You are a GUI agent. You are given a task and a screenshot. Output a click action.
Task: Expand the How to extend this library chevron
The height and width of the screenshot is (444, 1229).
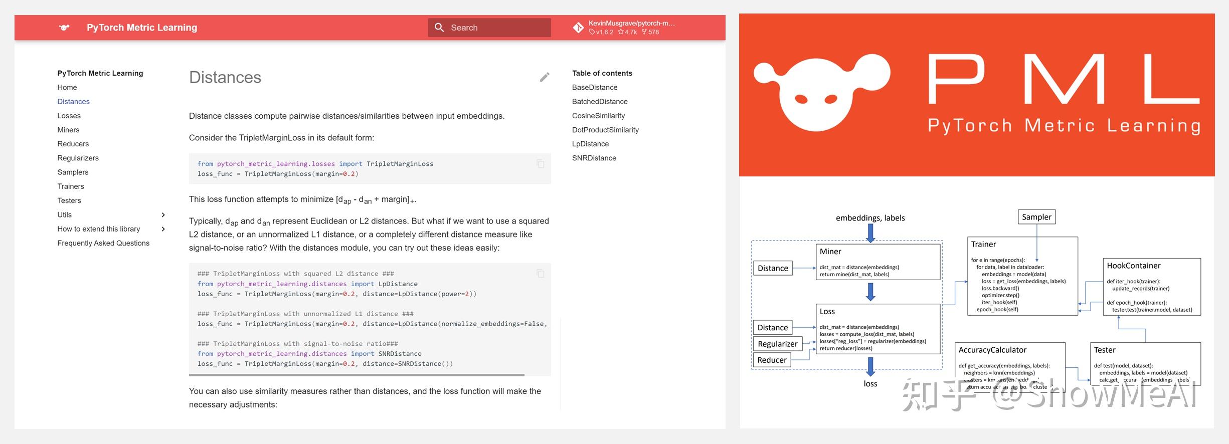point(163,229)
